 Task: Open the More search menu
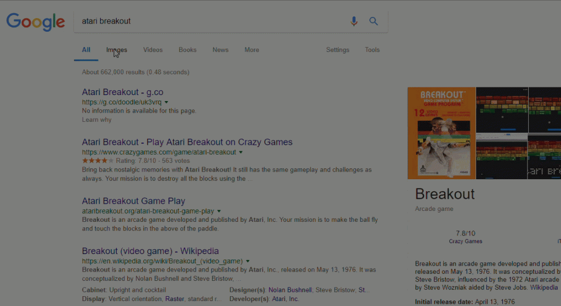(x=251, y=50)
